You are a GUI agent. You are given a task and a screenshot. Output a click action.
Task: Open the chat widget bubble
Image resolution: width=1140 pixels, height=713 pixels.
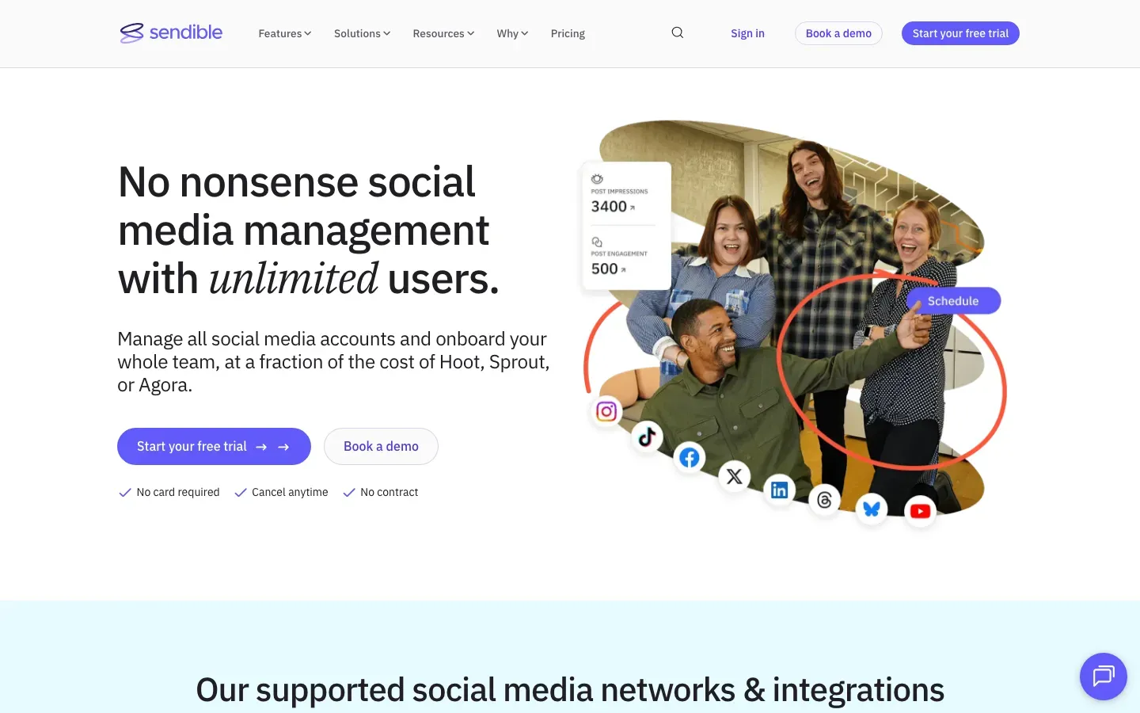pyautogui.click(x=1104, y=677)
